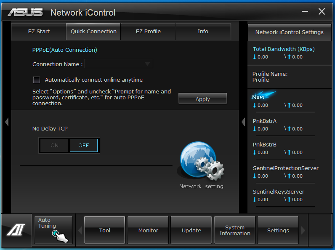Collapse the settings side panel arrow
This screenshot has height=250, width=335.
(x=243, y=122)
